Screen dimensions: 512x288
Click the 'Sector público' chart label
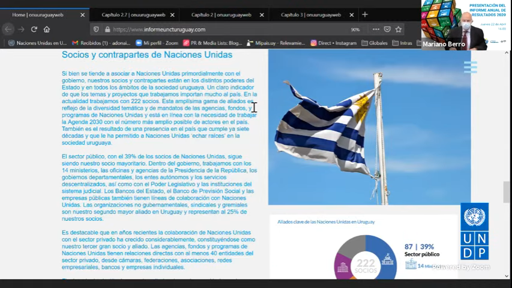[422, 254]
